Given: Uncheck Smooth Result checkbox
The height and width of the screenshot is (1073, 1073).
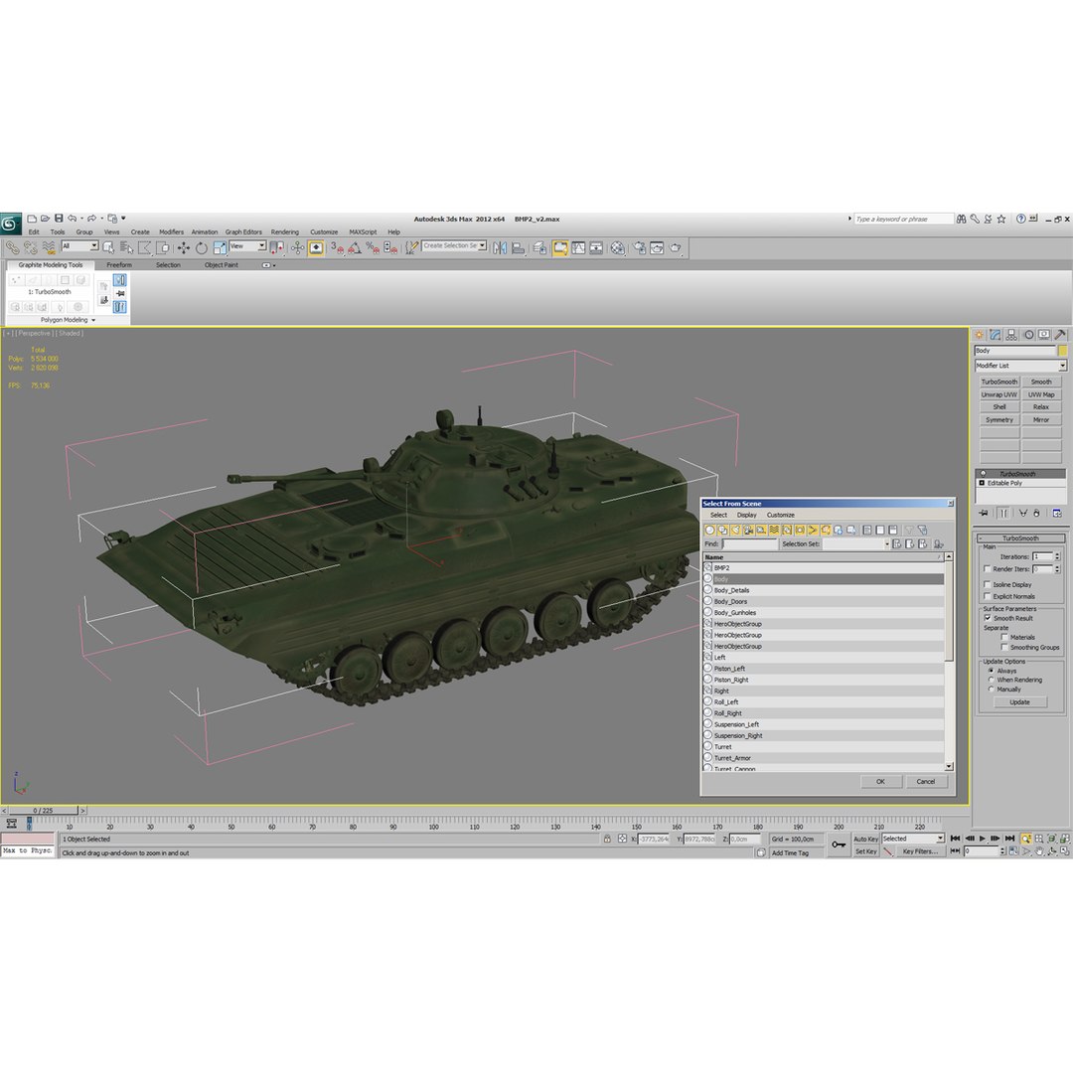Looking at the screenshot, I should point(987,618).
